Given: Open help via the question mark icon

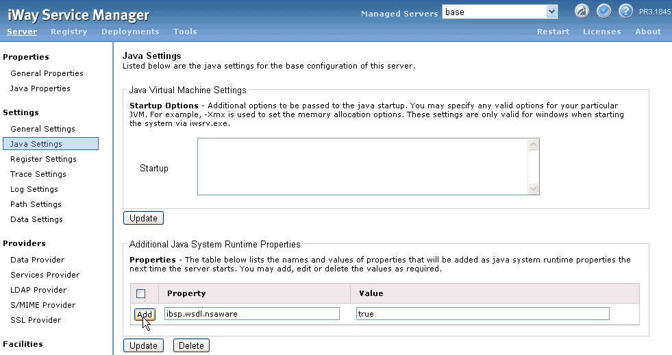Looking at the screenshot, I should coord(625,11).
